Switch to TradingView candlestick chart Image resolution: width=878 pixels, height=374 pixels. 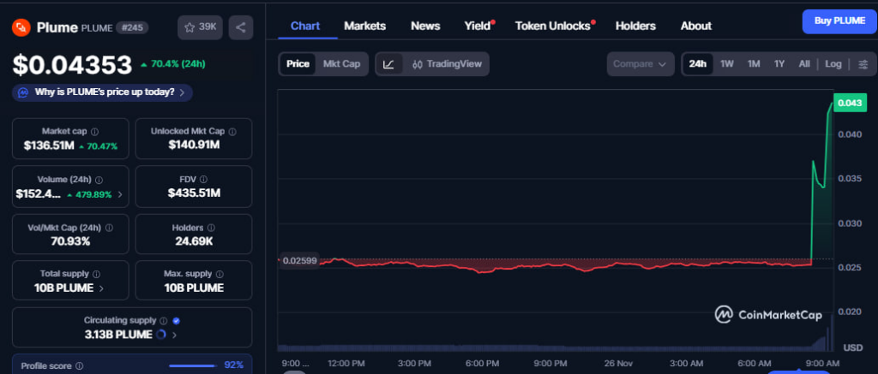pyautogui.click(x=446, y=63)
